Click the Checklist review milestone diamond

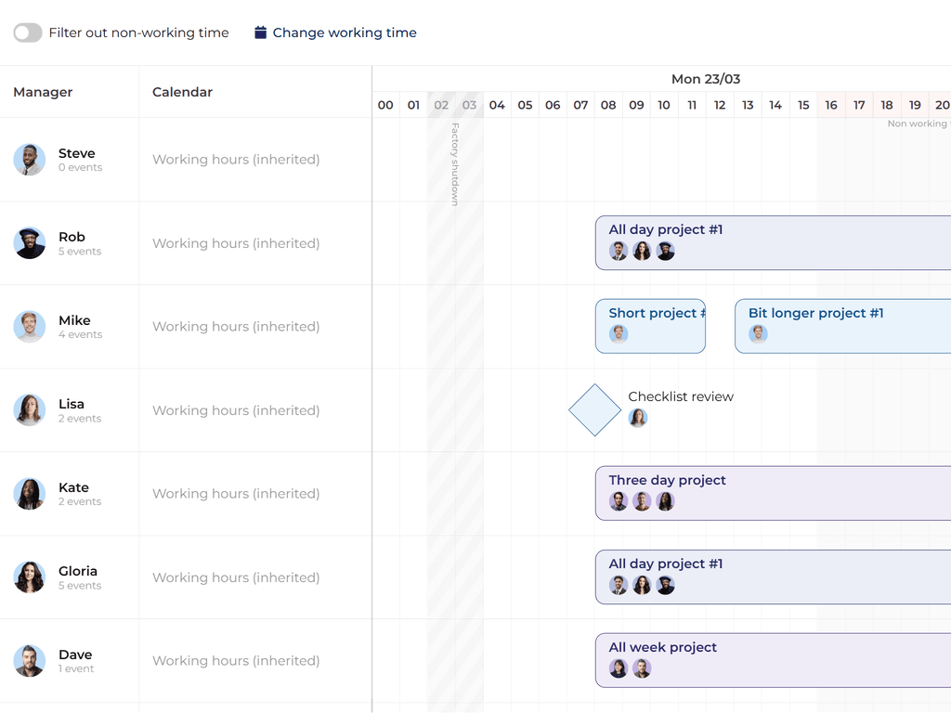594,408
